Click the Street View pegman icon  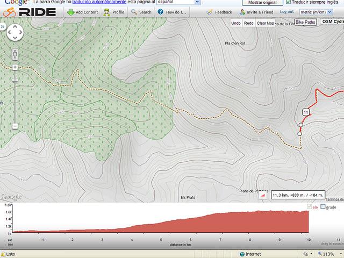15,54
